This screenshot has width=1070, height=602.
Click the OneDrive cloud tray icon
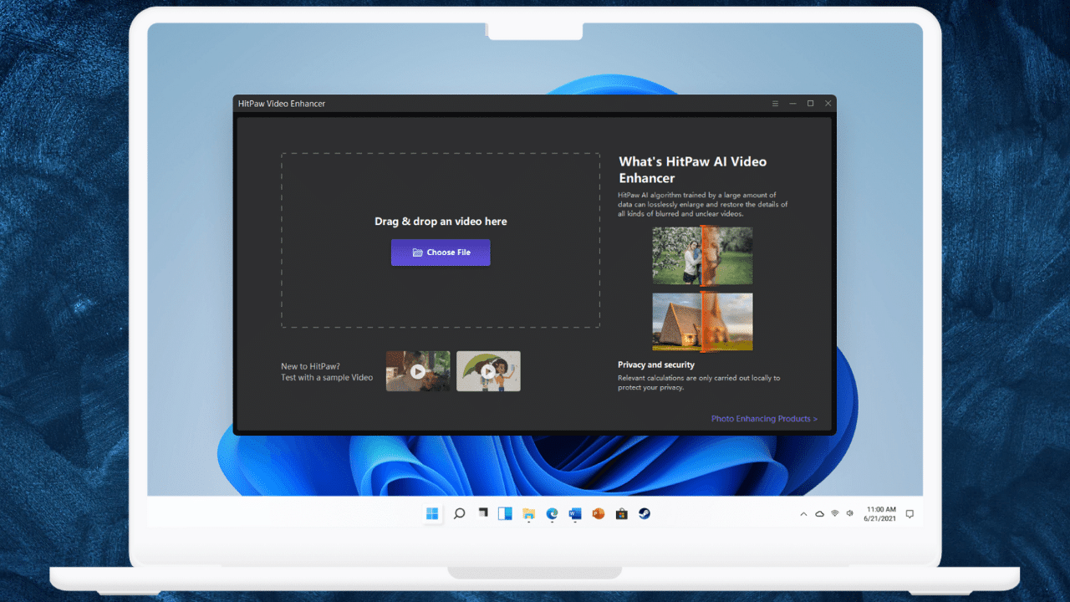click(820, 513)
